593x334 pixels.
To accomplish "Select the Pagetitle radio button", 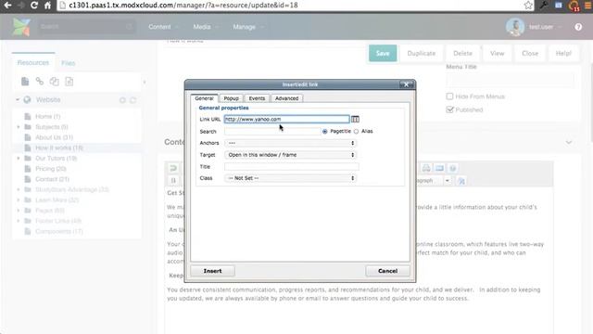I will (325, 132).
